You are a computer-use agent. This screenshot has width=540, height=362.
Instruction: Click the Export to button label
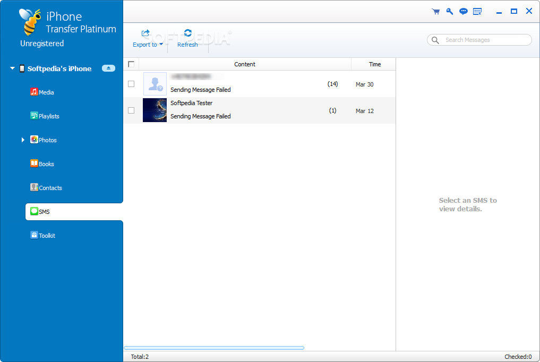pyautogui.click(x=144, y=45)
